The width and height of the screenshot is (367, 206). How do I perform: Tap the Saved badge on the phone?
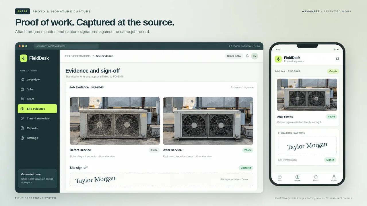(x=331, y=117)
